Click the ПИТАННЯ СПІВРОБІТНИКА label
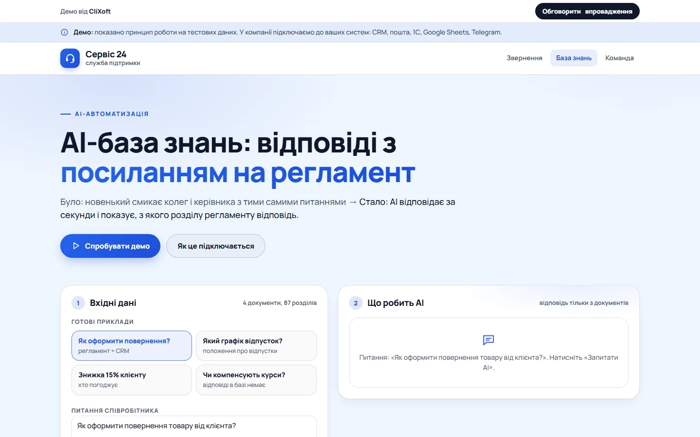The image size is (700, 437). [115, 411]
